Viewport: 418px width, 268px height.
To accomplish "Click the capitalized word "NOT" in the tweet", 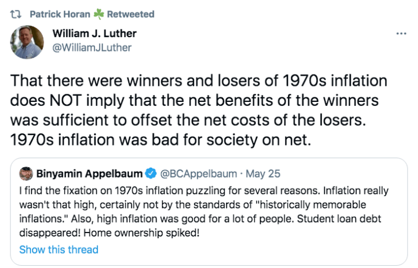I will point(72,100).
